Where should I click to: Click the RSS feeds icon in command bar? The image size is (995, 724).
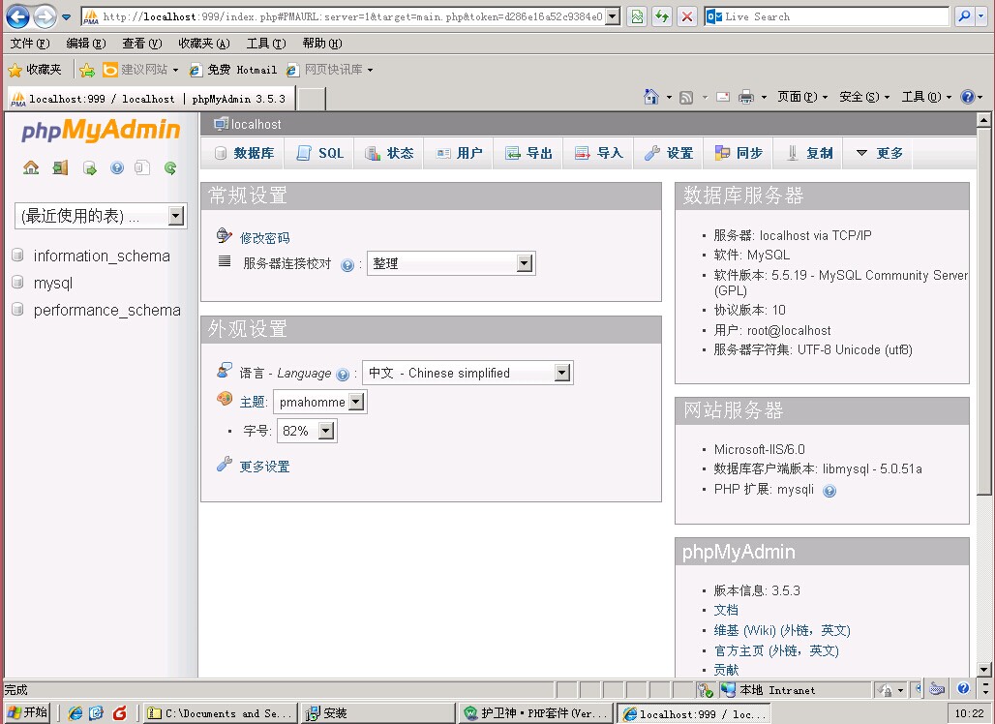pyautogui.click(x=686, y=97)
